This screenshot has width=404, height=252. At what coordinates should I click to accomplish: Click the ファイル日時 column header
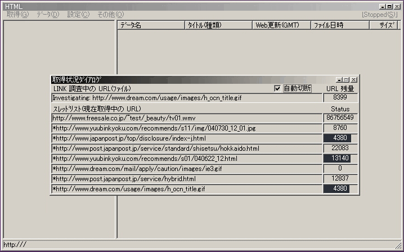pos(343,25)
